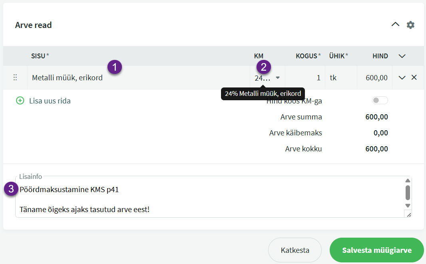Click the Lisa uus rida link

tap(50, 101)
